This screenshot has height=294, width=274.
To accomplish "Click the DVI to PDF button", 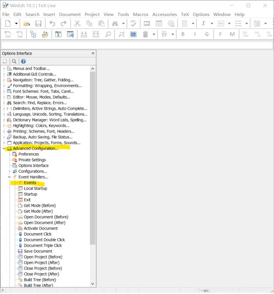I will coord(245,34).
